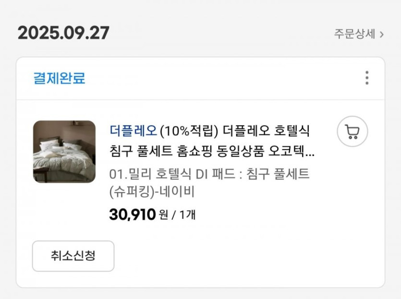Click the 1개 quantity text

coord(187,215)
